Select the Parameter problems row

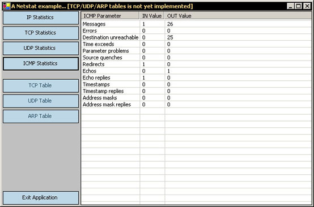click(196, 51)
